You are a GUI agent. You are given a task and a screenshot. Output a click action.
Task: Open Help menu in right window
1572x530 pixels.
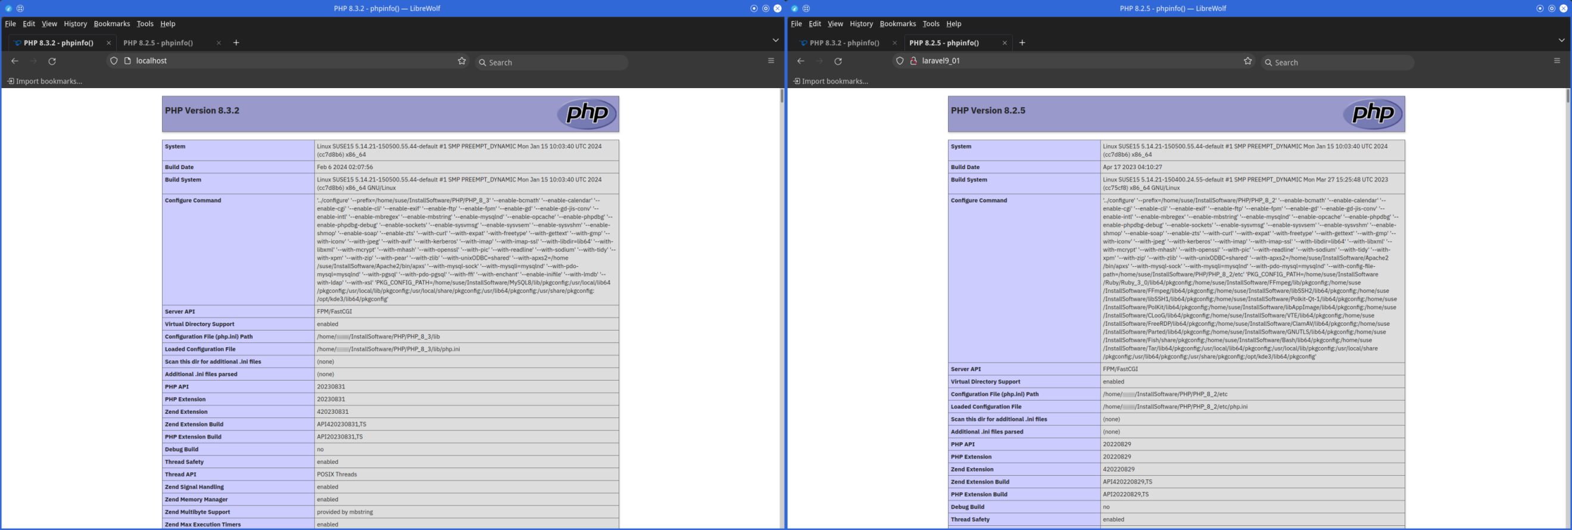954,24
